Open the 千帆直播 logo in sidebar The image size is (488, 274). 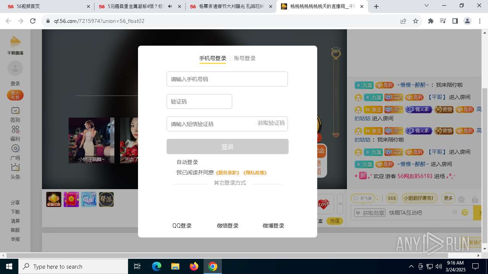click(x=15, y=45)
